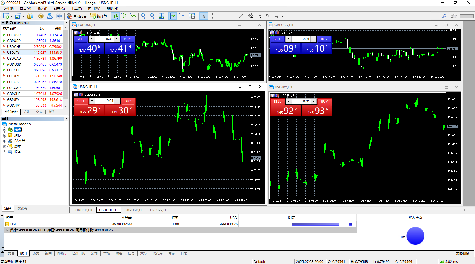Viewport: 475px width, 264px height.
Task: Expand 帐户 node in navigator tree
Action: click(x=4, y=130)
